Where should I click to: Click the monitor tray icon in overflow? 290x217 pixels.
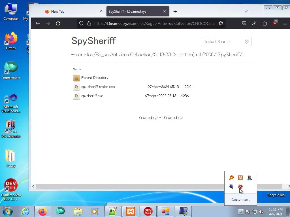coord(231,186)
